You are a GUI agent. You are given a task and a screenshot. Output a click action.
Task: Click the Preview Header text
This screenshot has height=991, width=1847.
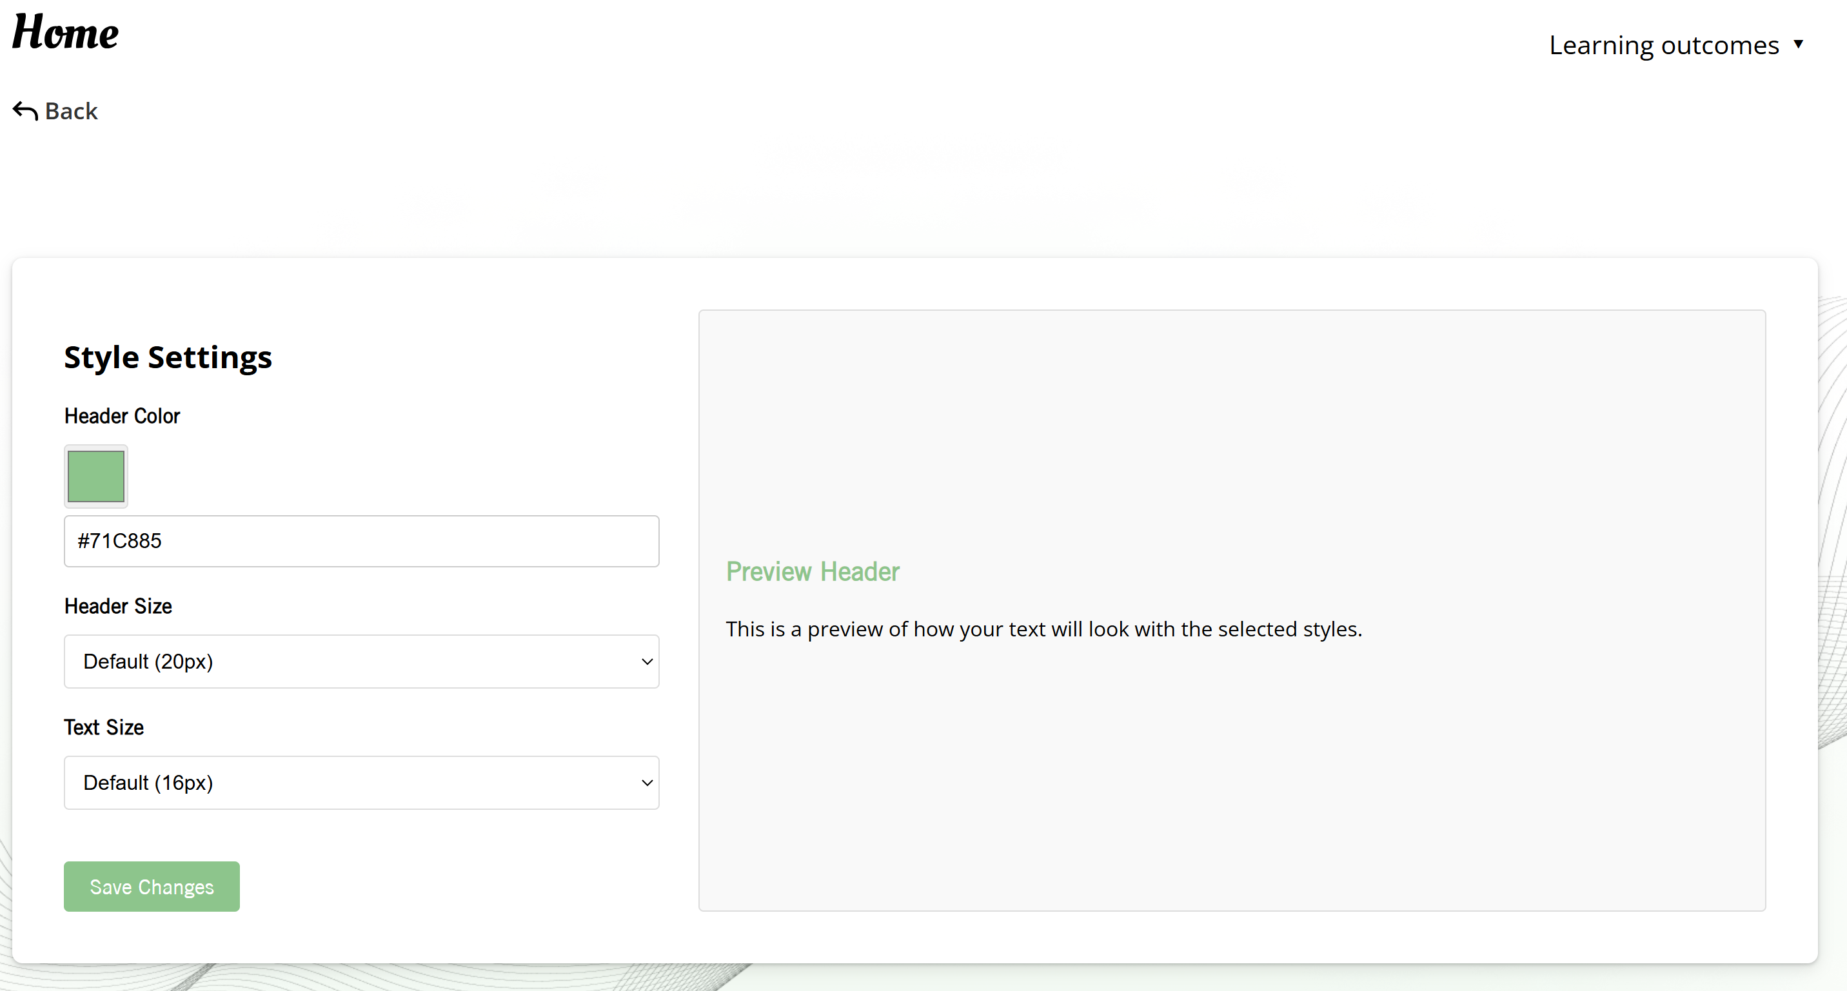coord(813,571)
